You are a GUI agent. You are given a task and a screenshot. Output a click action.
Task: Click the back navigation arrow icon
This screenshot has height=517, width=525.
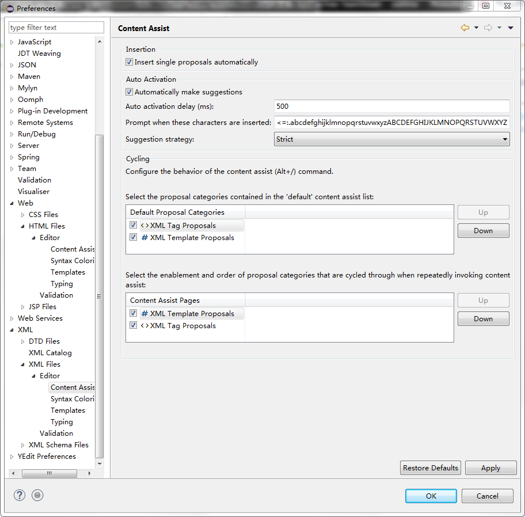(x=465, y=28)
